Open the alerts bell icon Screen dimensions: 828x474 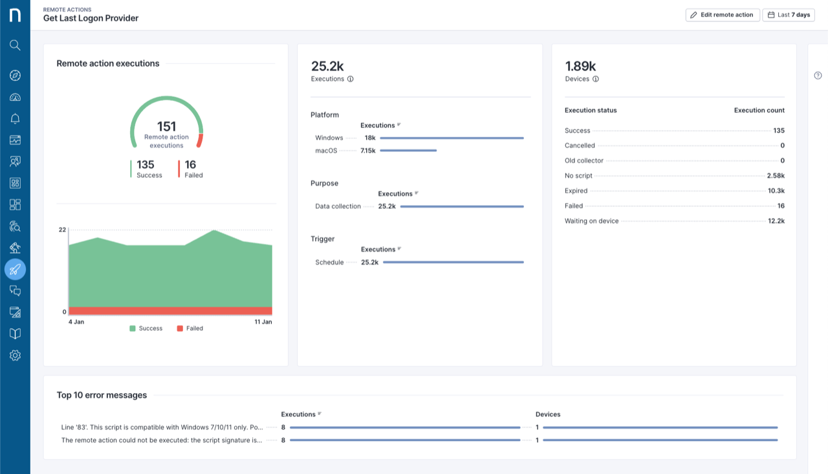[x=15, y=118]
